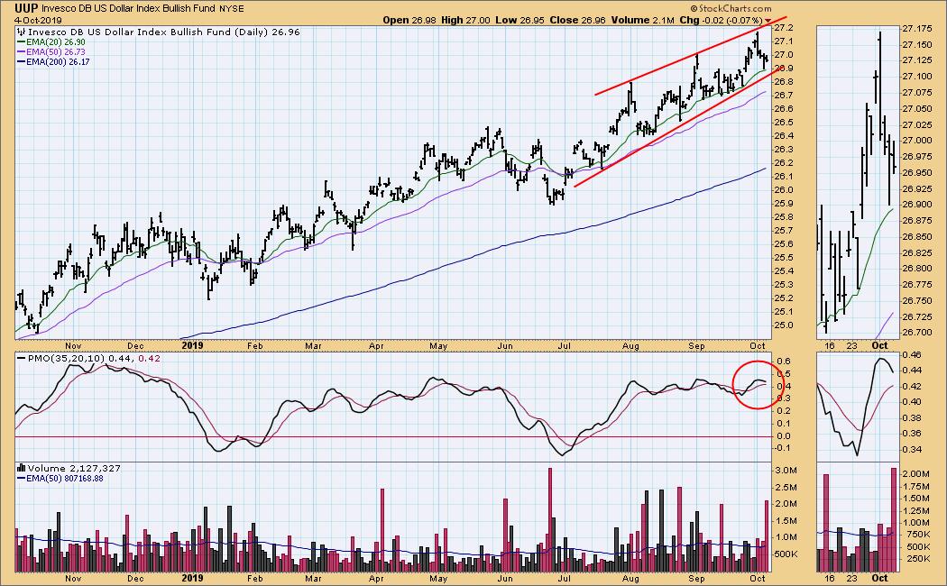
Task: Click the NYSE exchange label
Action: point(231,9)
